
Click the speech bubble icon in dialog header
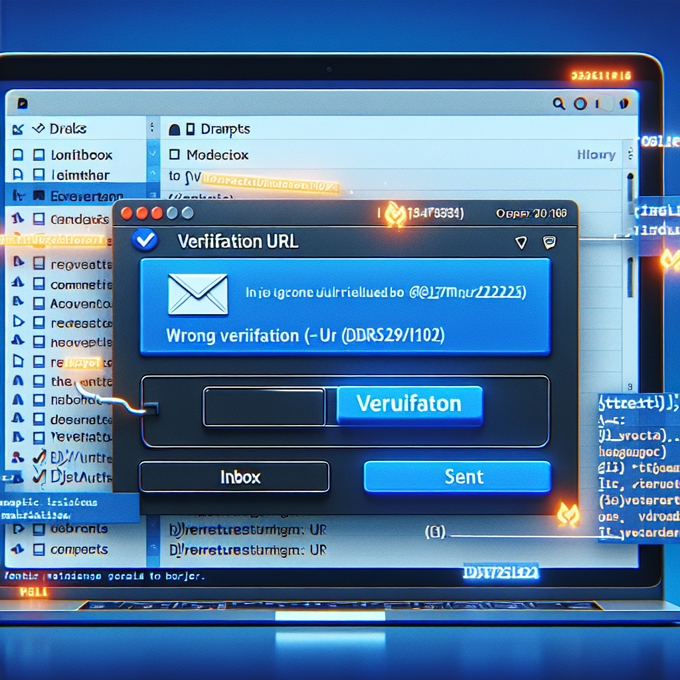(x=549, y=242)
